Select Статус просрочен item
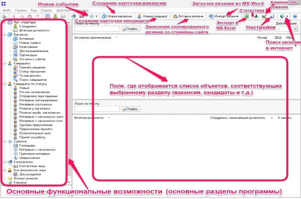 point(32,72)
